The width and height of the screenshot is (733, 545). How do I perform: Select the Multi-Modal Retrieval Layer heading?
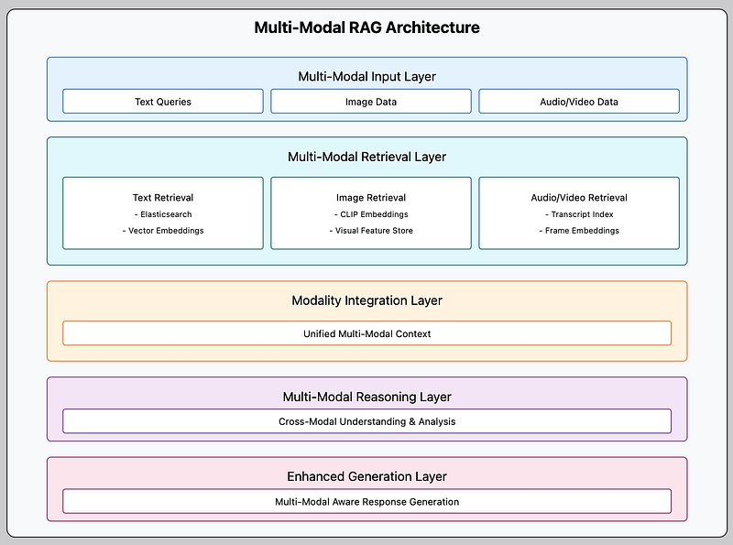click(366, 157)
